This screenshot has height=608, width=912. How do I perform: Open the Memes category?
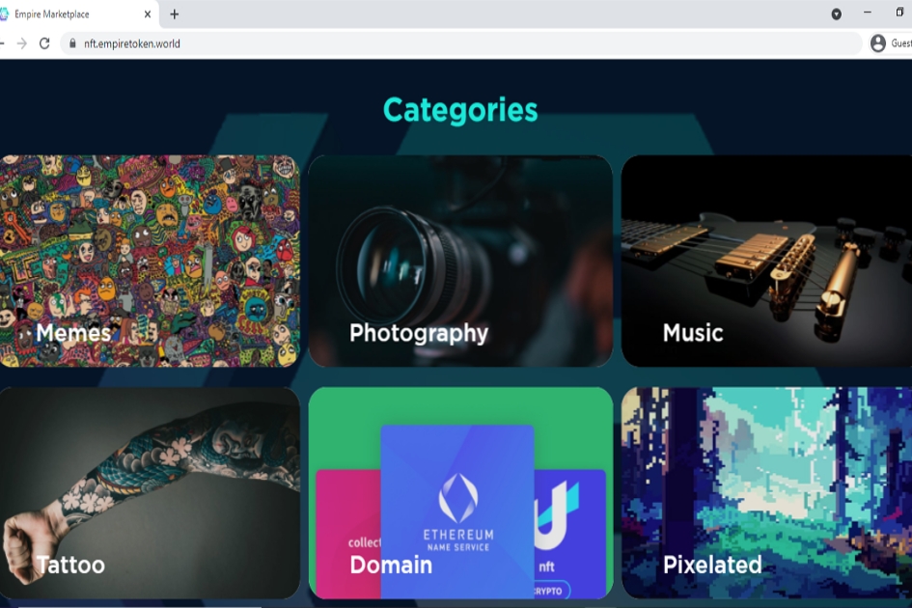(149, 261)
